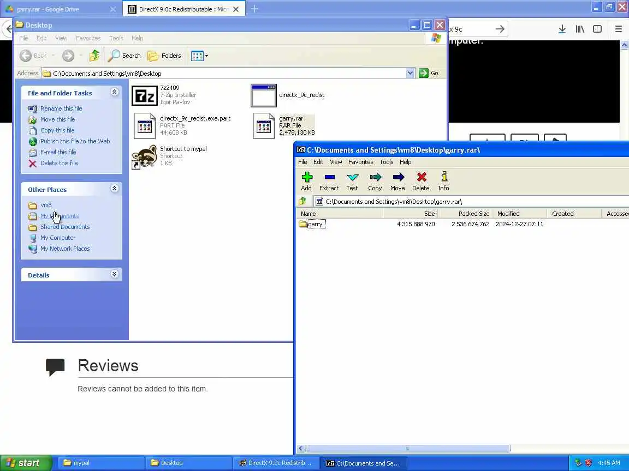Click the Search button in Explorer toolbar

click(x=124, y=55)
